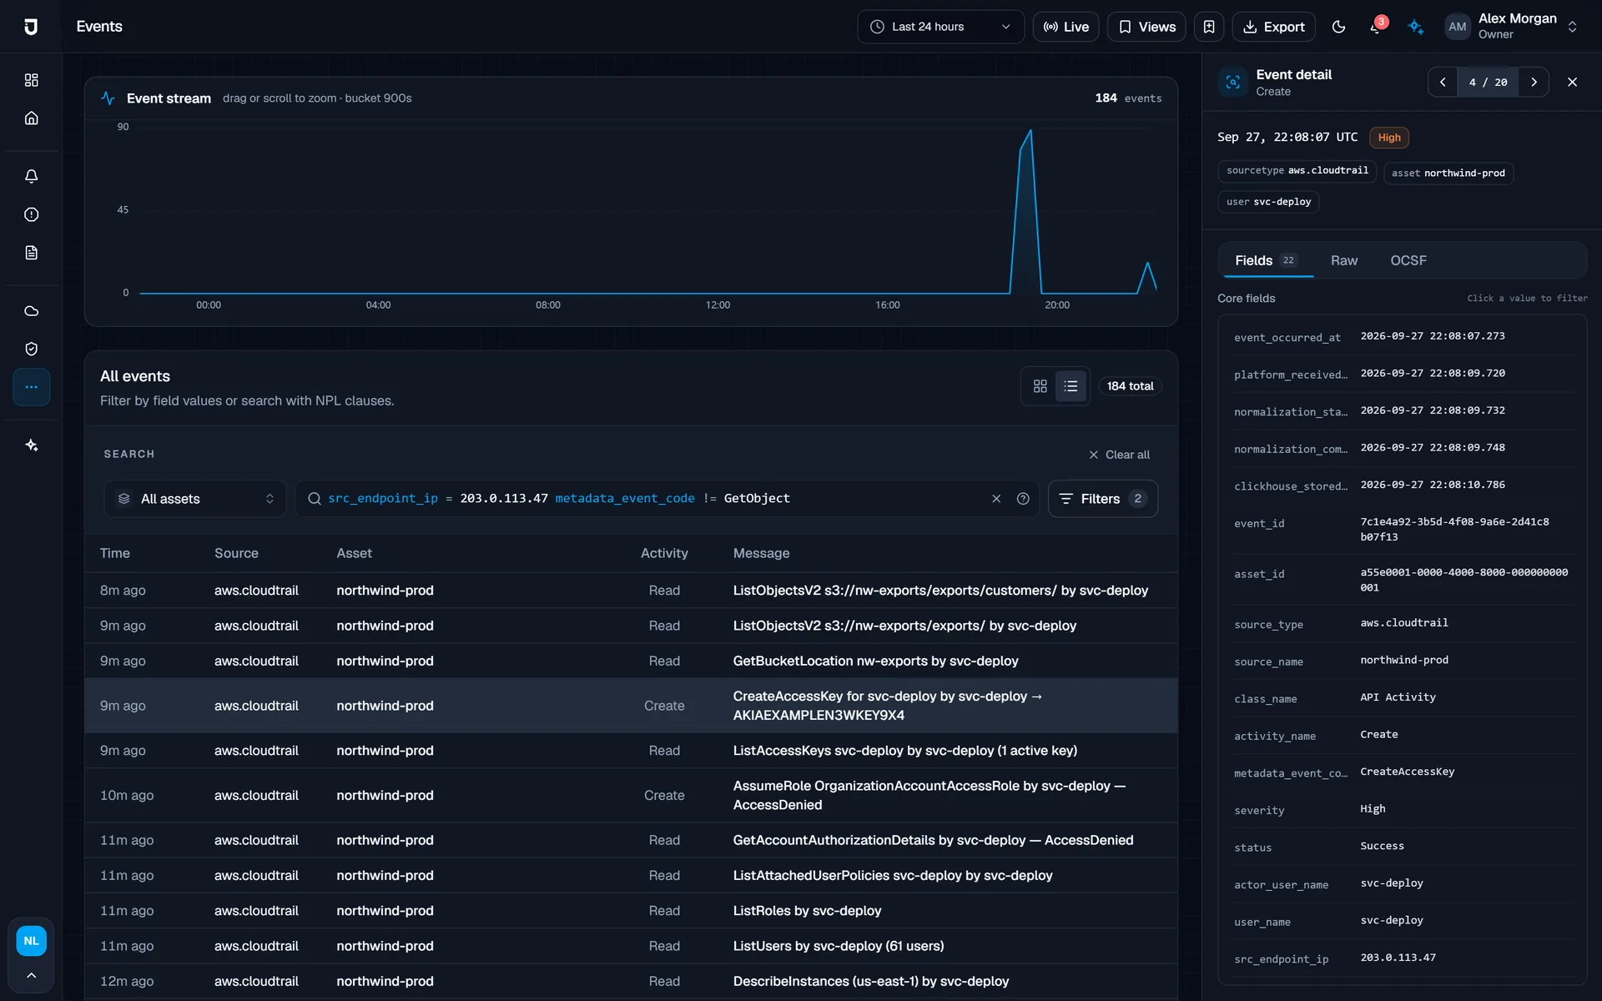Open the Views button
Viewport: 1602px width, 1001px height.
[x=1146, y=27]
